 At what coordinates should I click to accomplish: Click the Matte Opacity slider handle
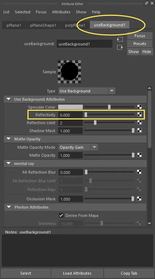pyautogui.click(x=133, y=155)
